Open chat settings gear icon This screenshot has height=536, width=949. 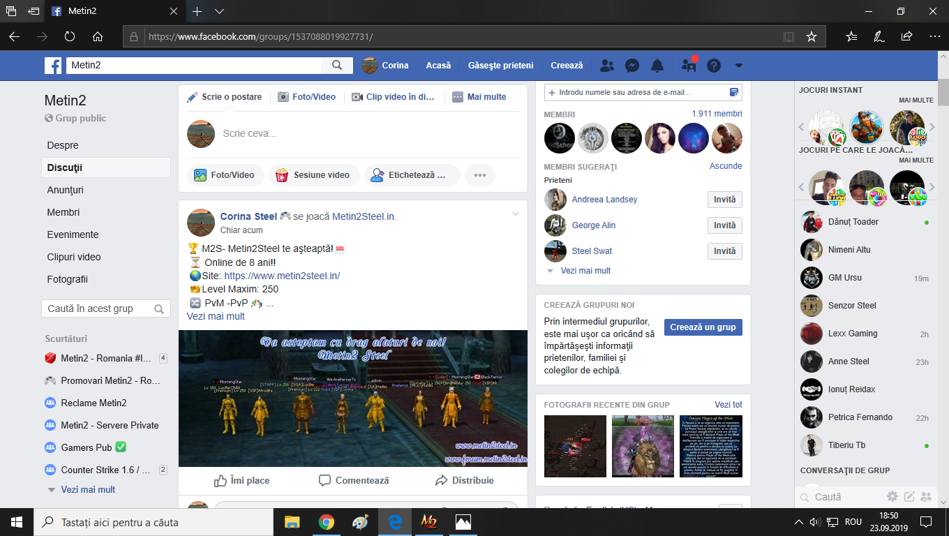click(892, 497)
